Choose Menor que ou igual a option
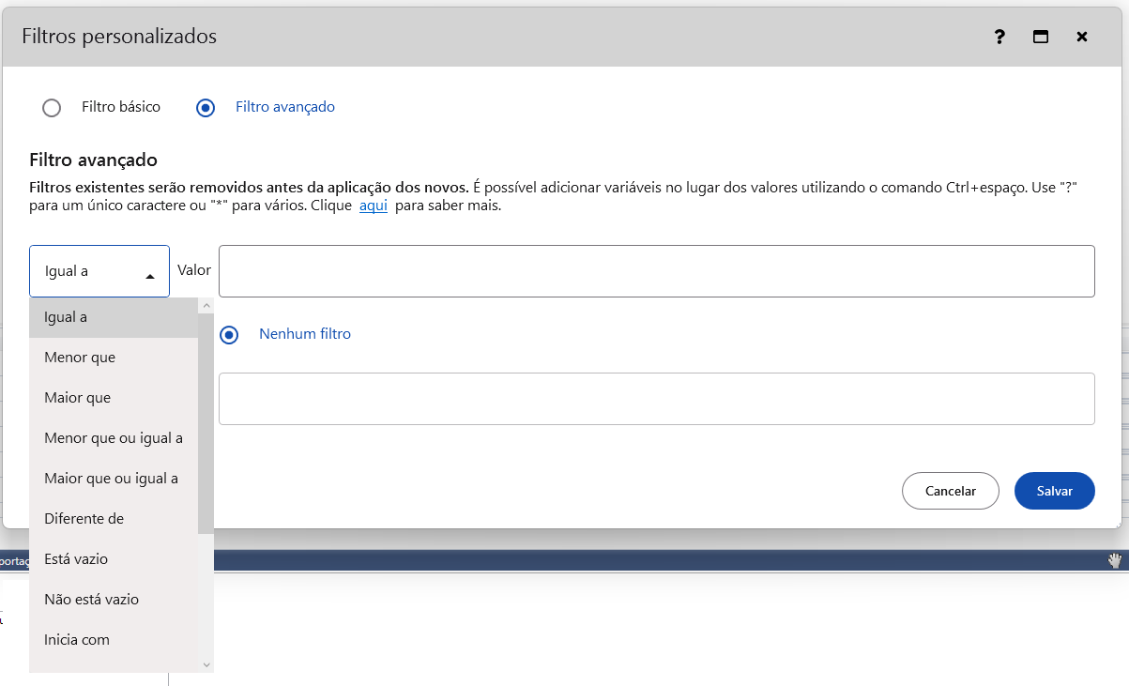 pos(113,438)
